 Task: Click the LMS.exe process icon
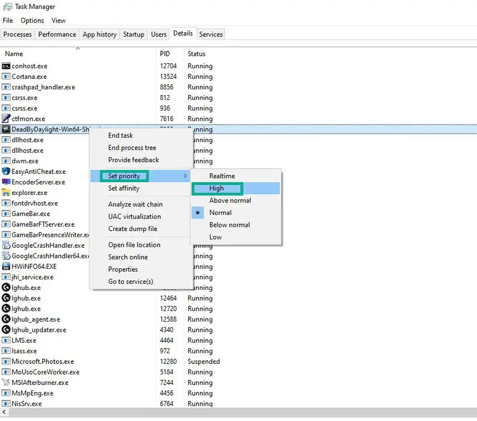(6, 340)
